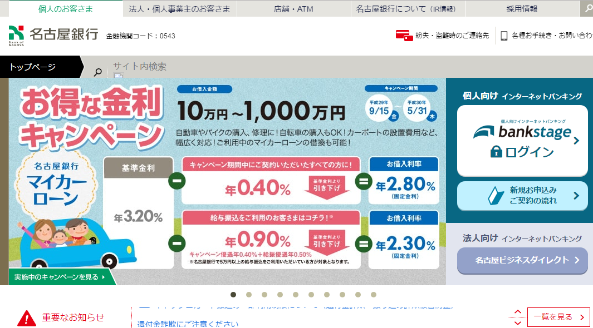593x328 pixels.
Task: Click the Bank of Nagoya logo
Action: coord(53,36)
